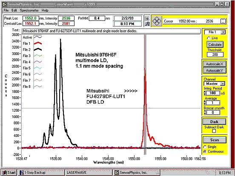
Task: Open the File 1 dropdown
Action: tap(215, 32)
